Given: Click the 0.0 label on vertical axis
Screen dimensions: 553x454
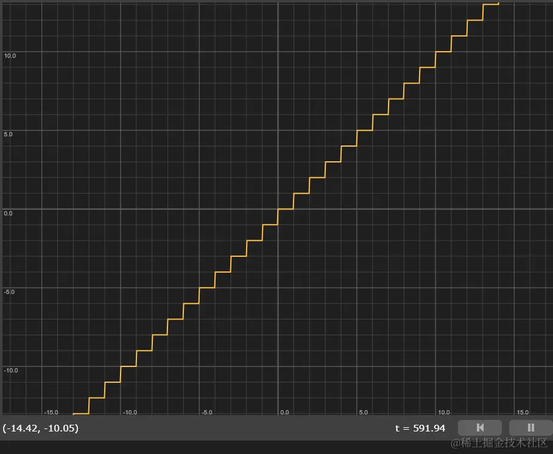Looking at the screenshot, I should (x=8, y=213).
